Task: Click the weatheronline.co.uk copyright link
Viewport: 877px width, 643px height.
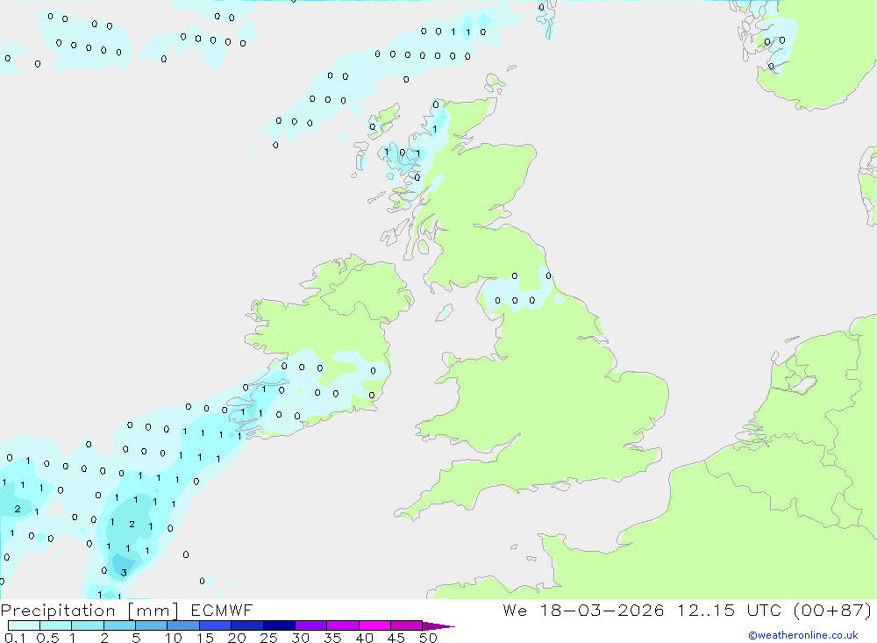Action: pos(803,635)
